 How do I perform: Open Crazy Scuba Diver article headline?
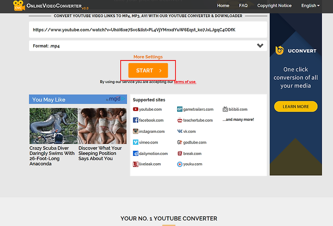(x=52, y=156)
